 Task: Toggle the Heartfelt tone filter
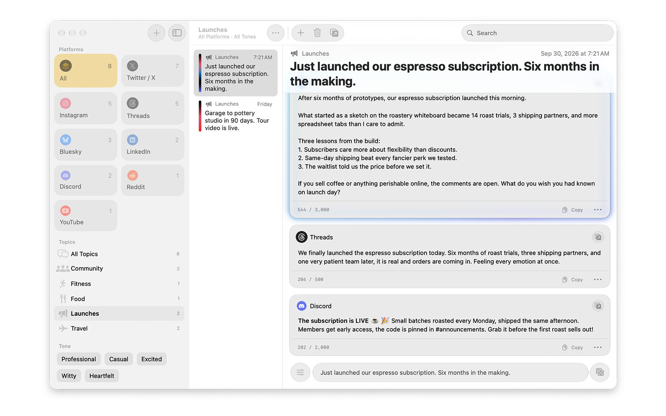point(102,376)
